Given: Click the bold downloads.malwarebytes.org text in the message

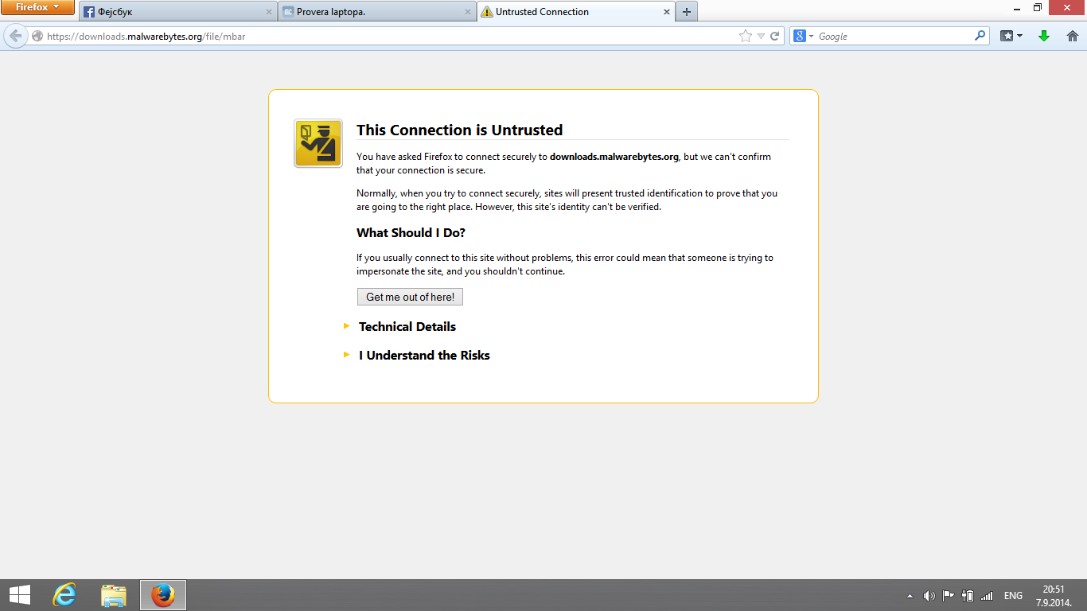Looking at the screenshot, I should 614,157.
